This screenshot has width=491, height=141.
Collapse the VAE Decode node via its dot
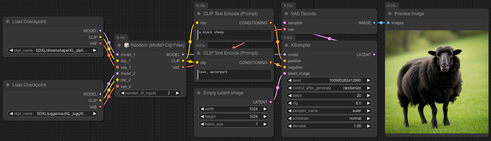286,14
